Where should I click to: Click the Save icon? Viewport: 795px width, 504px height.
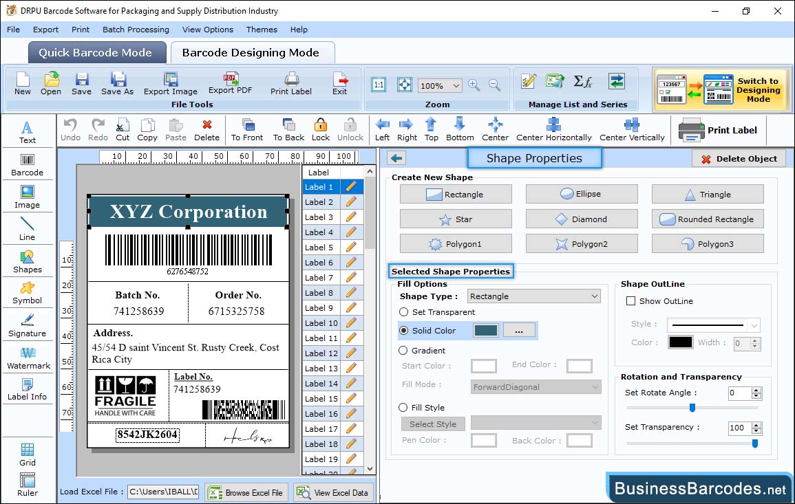(x=82, y=80)
